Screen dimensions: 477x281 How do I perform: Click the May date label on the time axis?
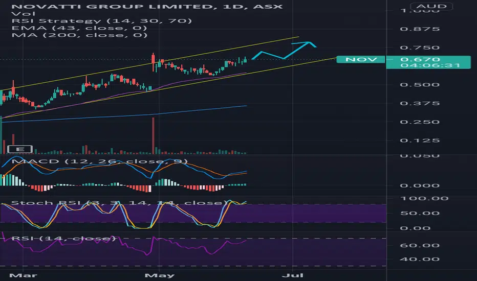(159, 275)
